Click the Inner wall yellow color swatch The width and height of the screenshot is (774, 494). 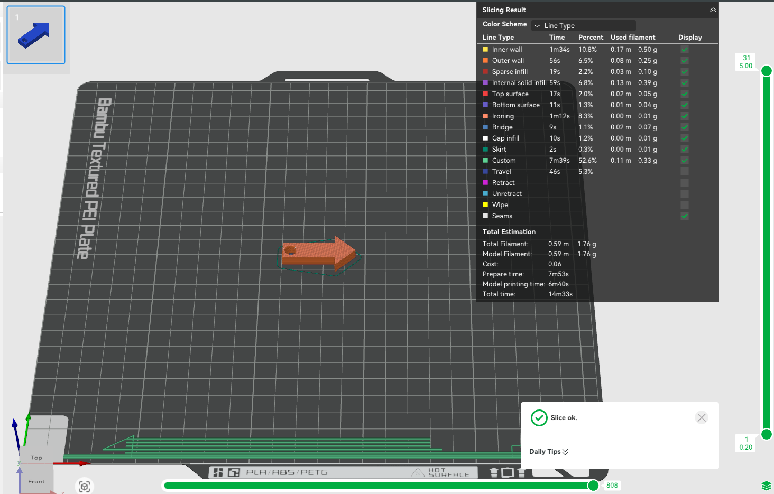tap(485, 50)
